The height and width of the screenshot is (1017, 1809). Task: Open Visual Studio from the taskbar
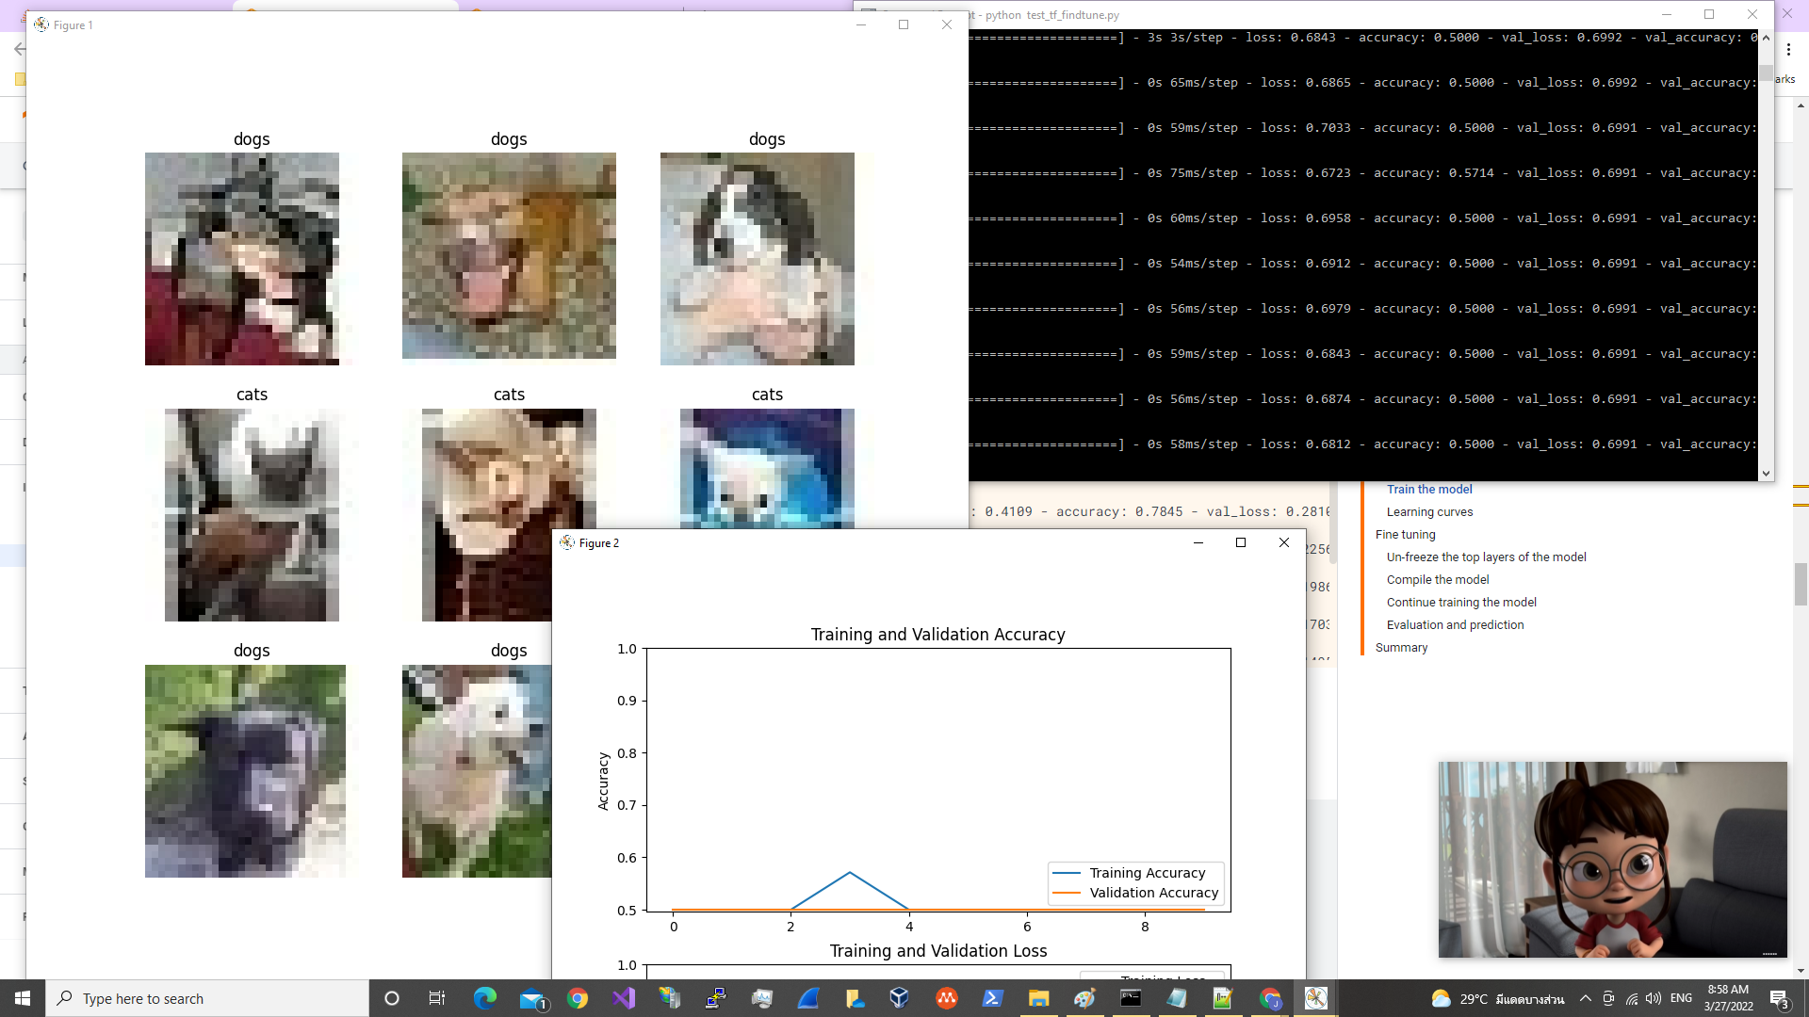coord(624,998)
